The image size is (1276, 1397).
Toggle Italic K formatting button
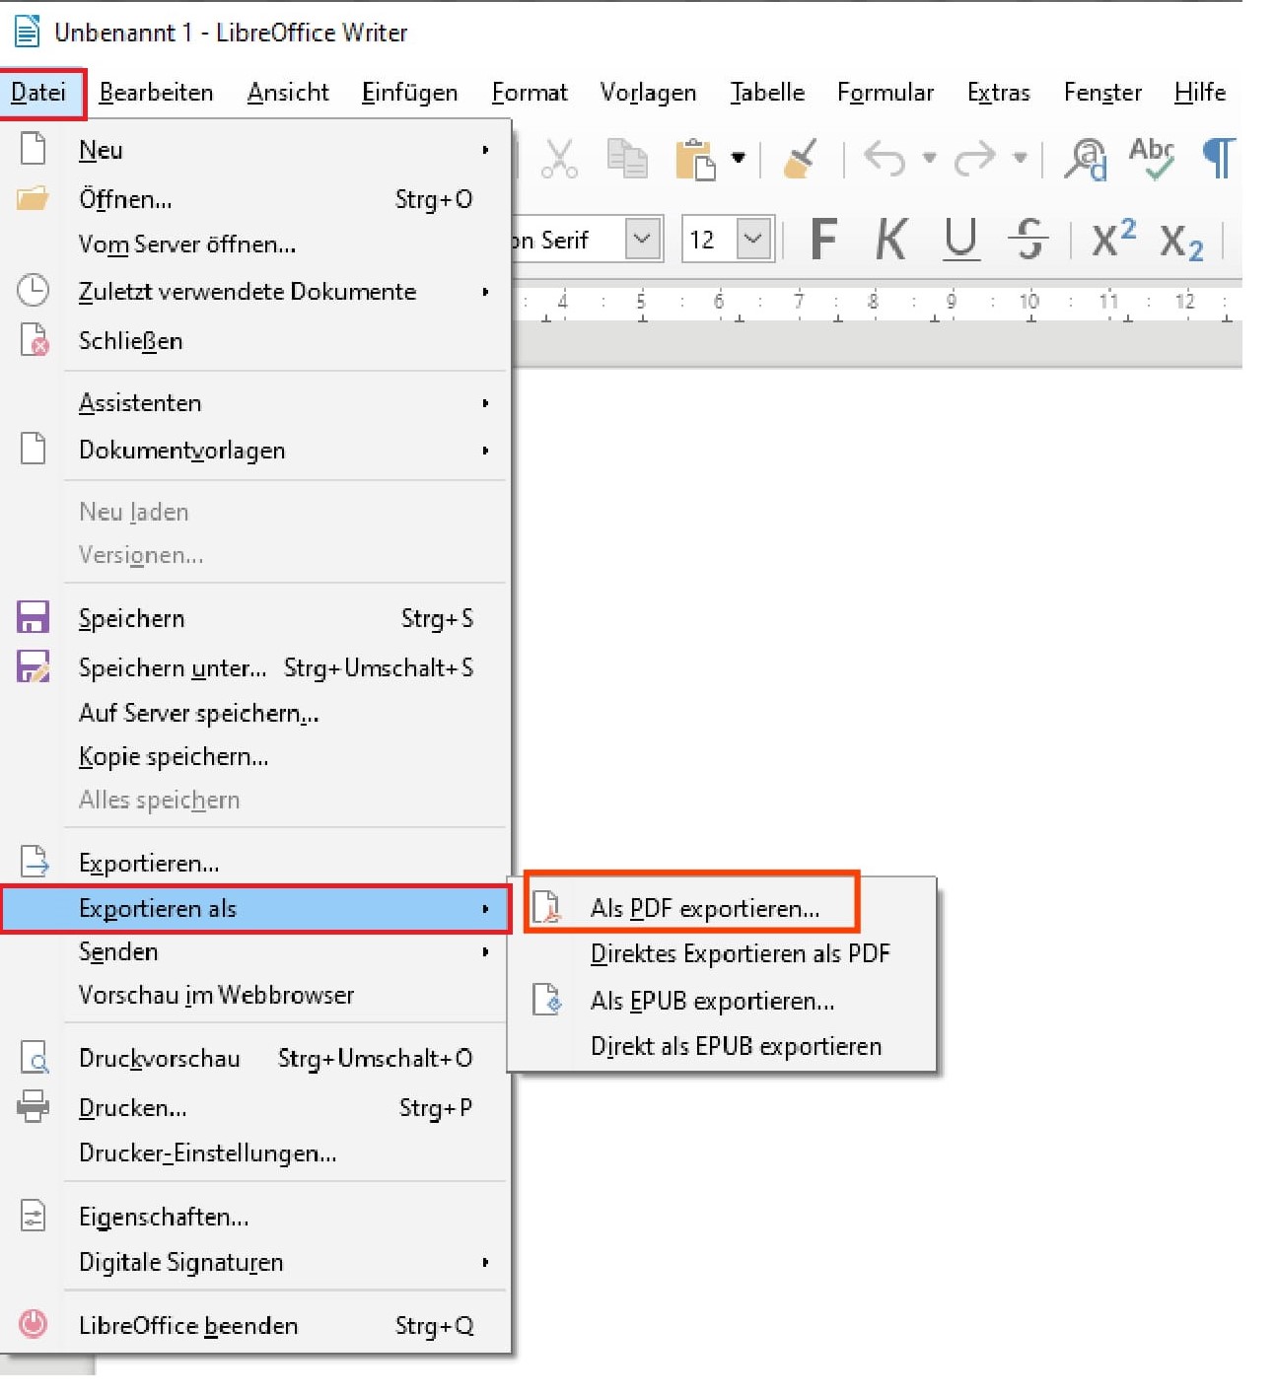point(891,239)
